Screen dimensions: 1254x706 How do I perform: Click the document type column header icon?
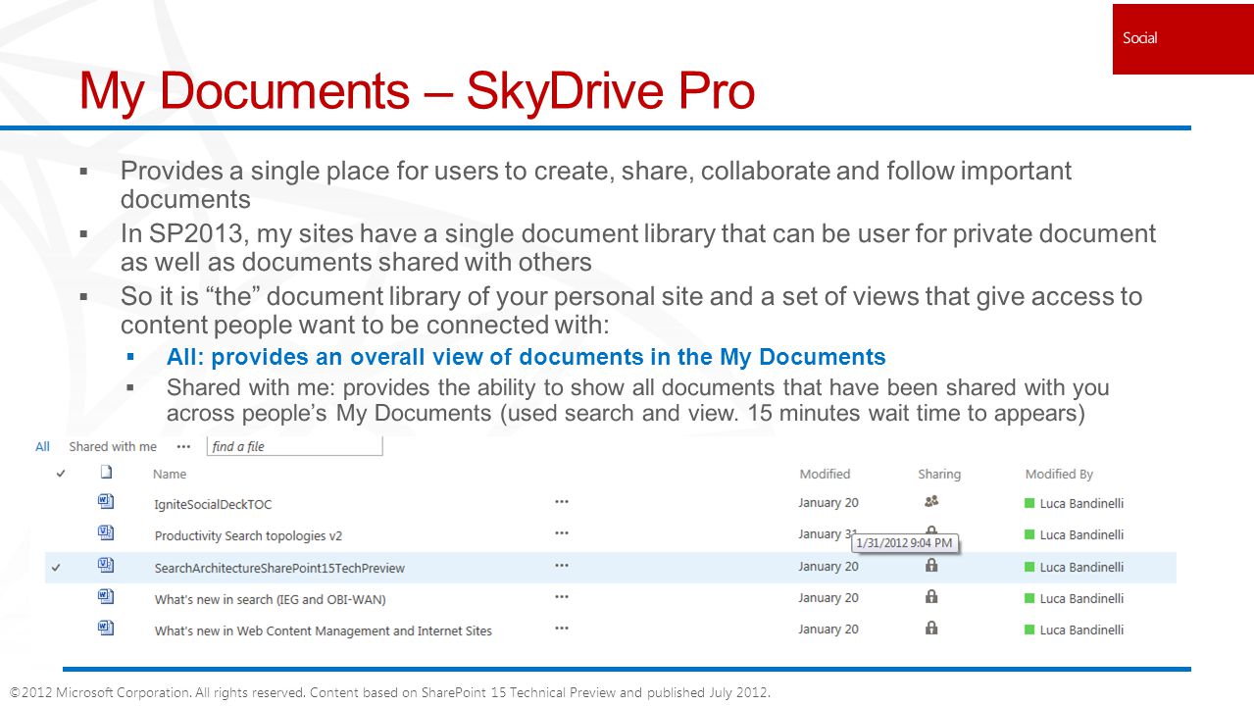click(x=106, y=473)
